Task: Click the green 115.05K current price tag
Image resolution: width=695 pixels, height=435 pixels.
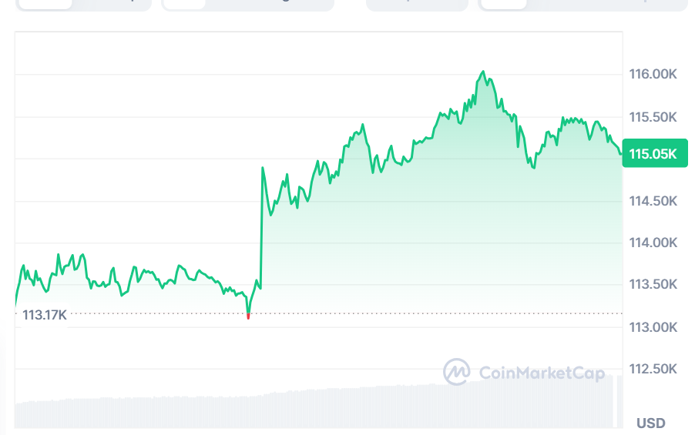Action: point(653,153)
